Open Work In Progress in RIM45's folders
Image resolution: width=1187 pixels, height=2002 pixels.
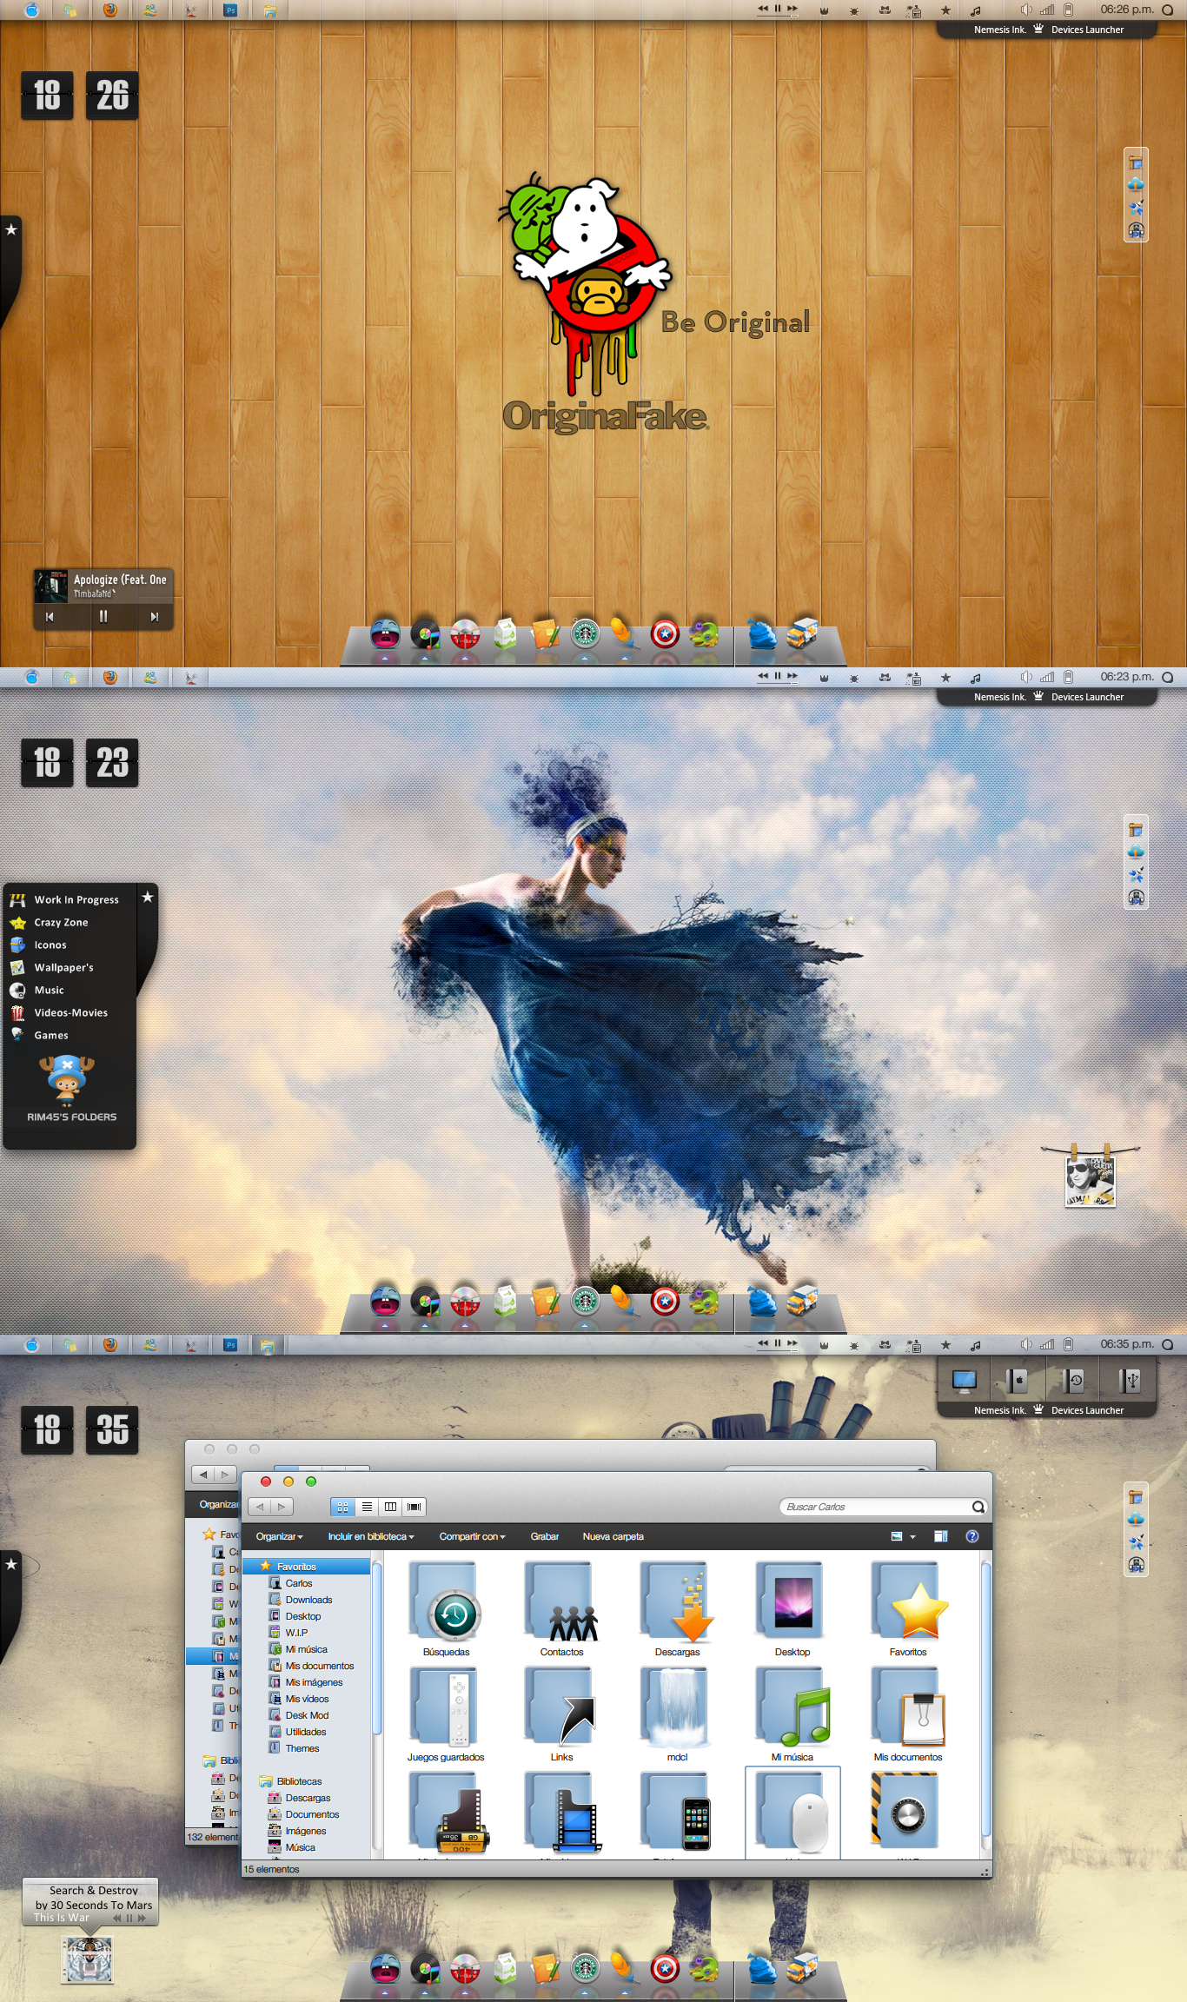76,899
